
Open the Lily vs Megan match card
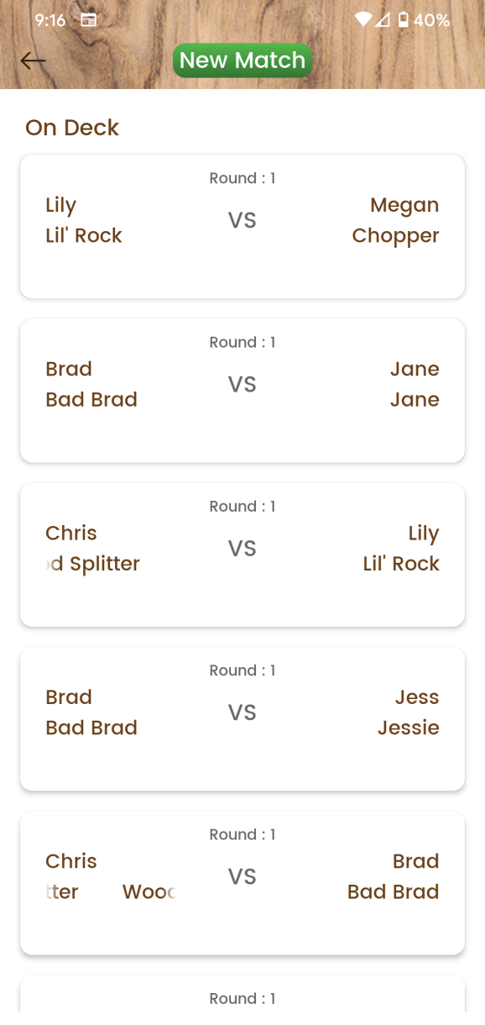pos(242,226)
